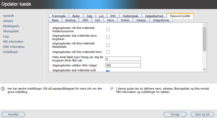The image size is (217, 118).
Task: Open the Logo section
Action: tap(6, 36)
